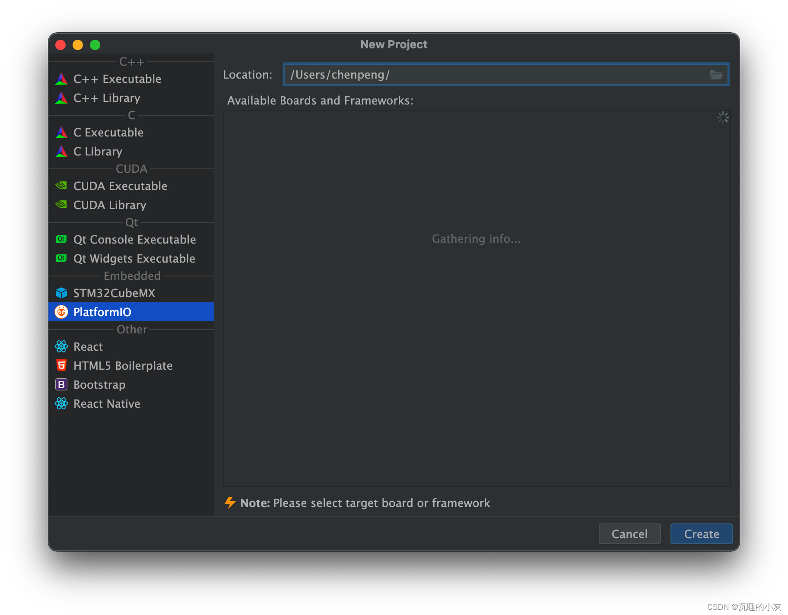Click the Gathering info placeholder text
This screenshot has height=615, width=788.
coord(476,239)
